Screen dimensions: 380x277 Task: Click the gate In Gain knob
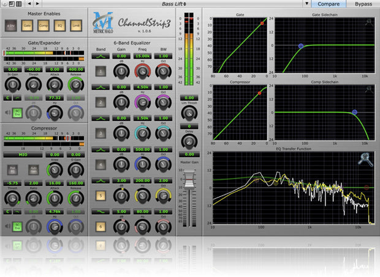coord(13,84)
